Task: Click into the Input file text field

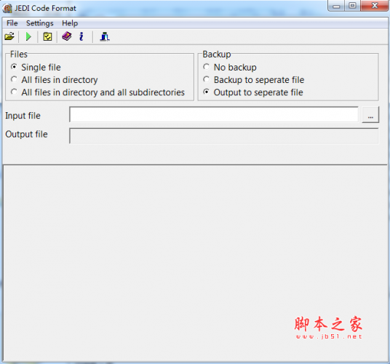Action: click(214, 114)
